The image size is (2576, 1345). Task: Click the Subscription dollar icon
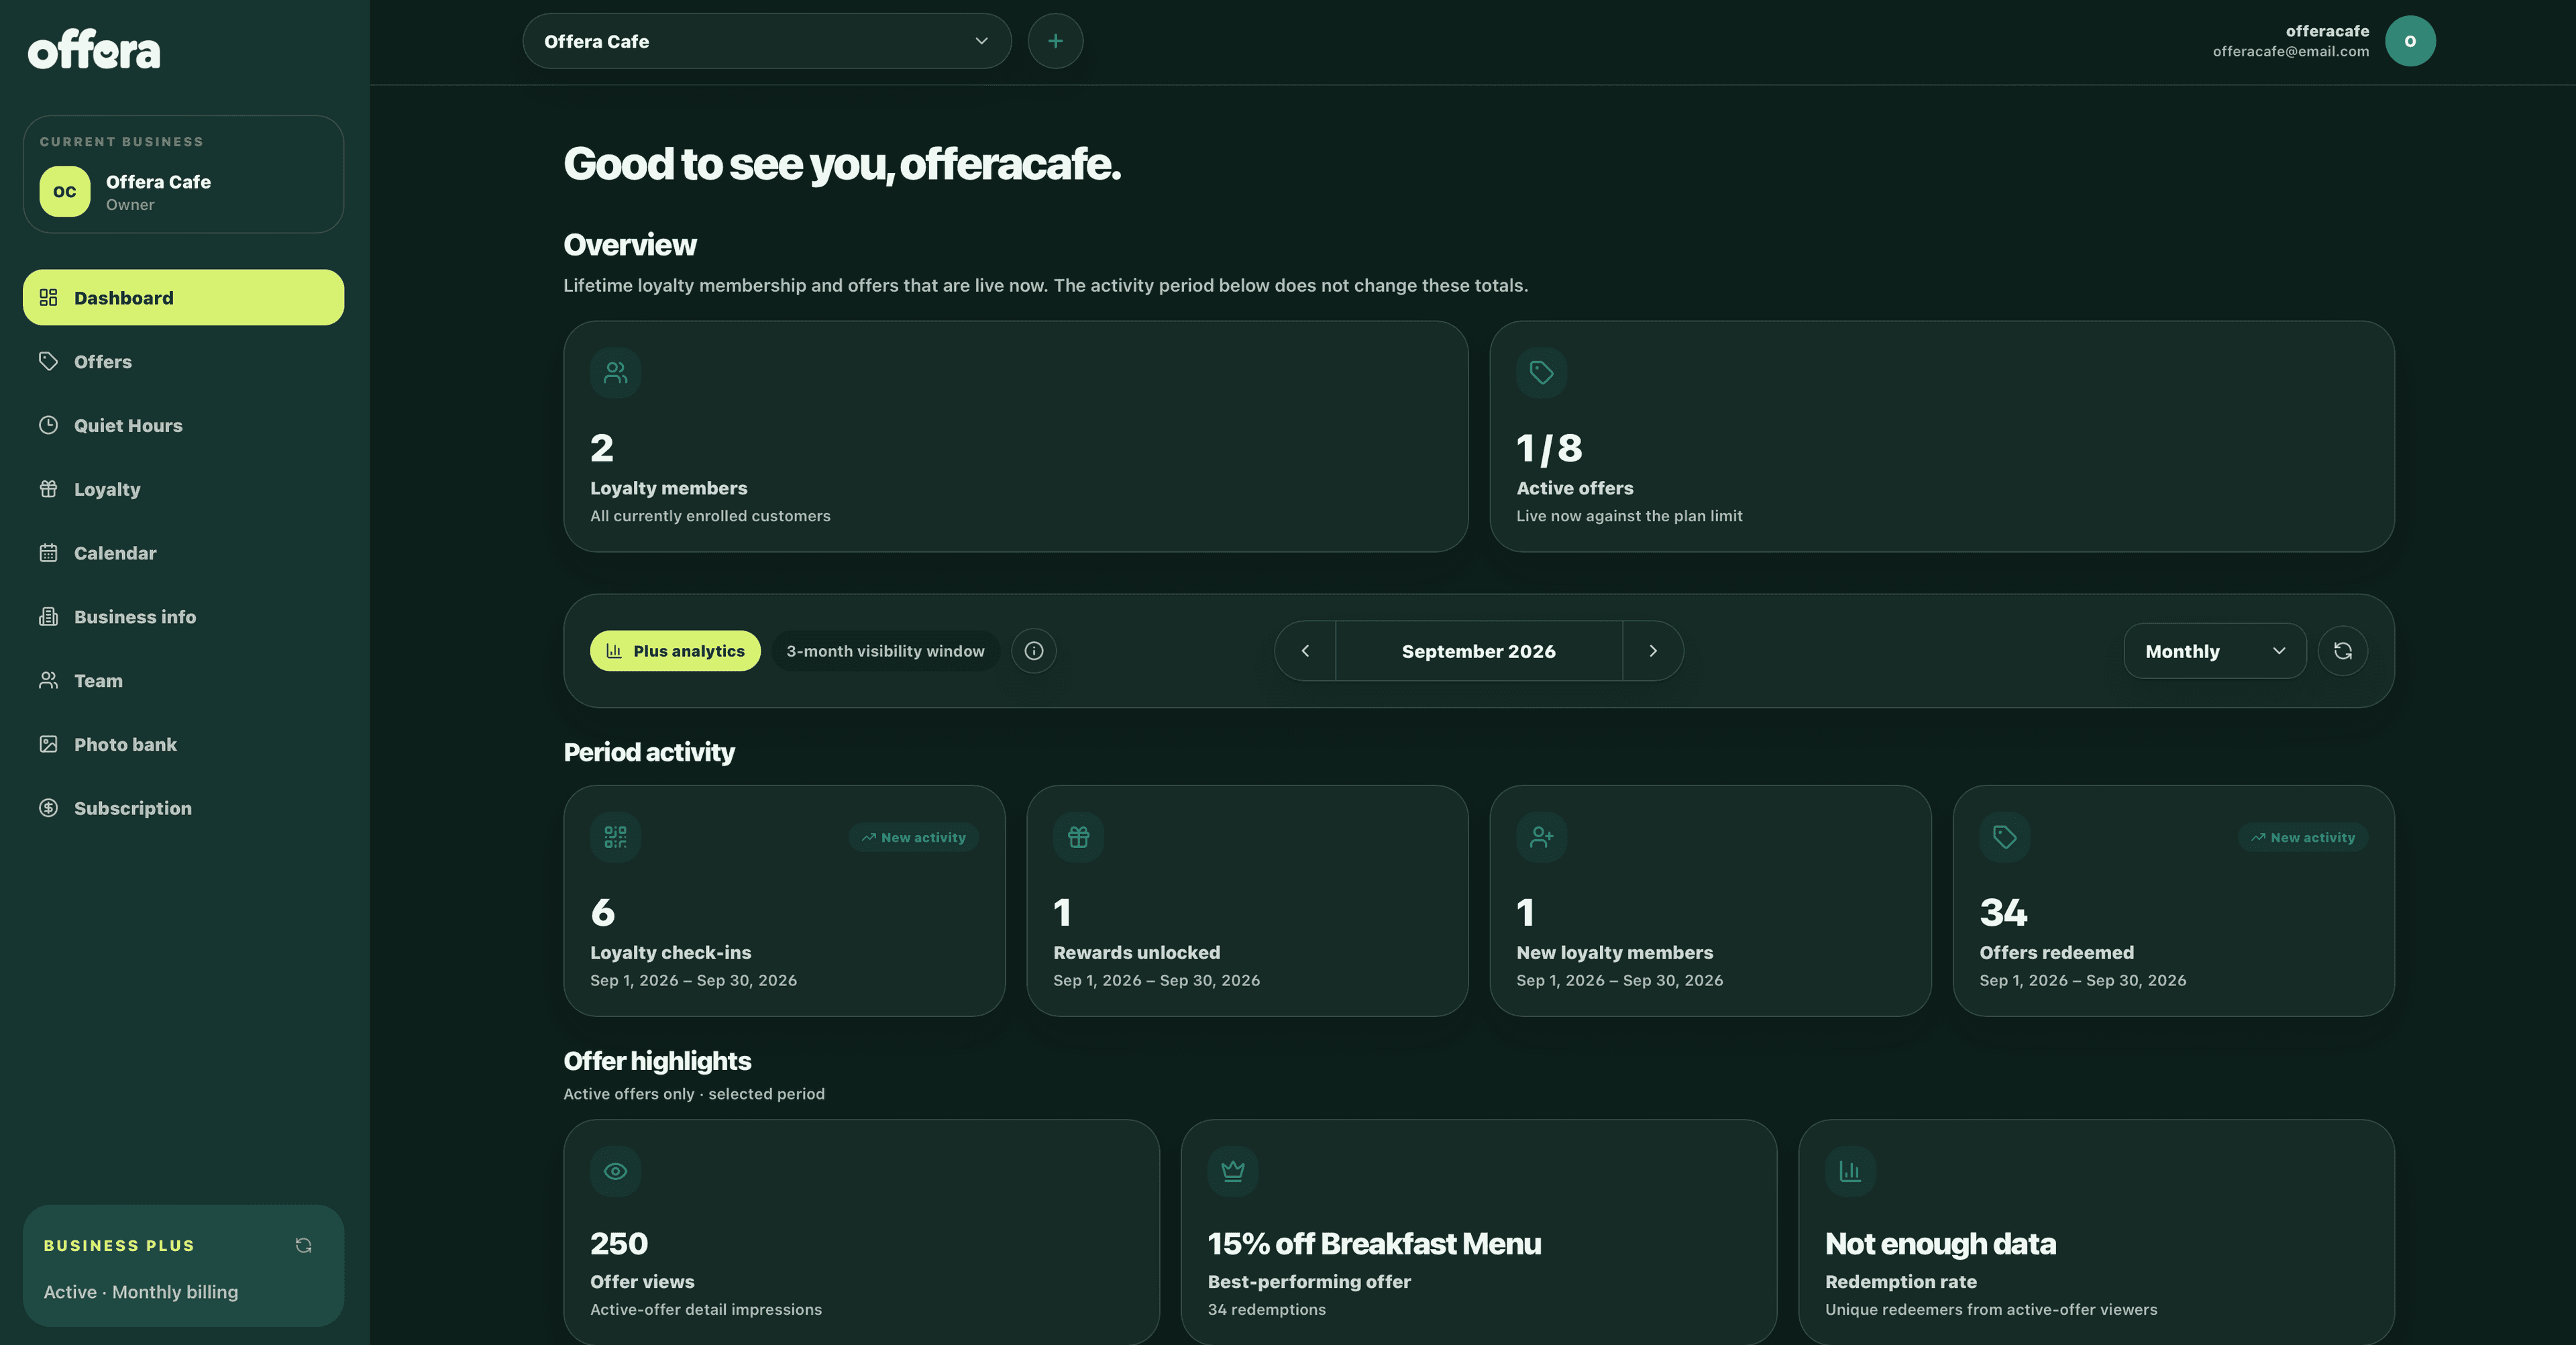click(x=48, y=808)
